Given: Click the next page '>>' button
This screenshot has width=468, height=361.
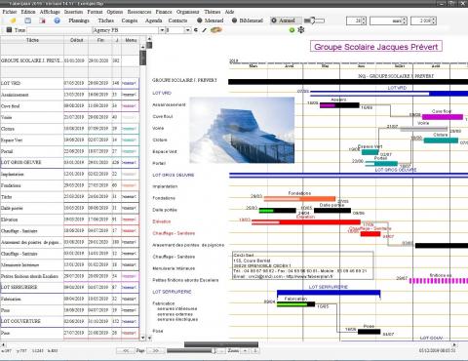Looking at the screenshot, I should tap(155, 350).
